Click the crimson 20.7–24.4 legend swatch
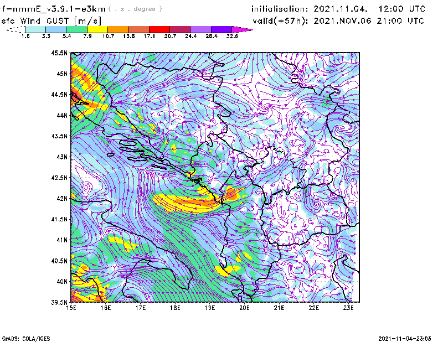Screen dimensions: 443x342 tap(180, 29)
